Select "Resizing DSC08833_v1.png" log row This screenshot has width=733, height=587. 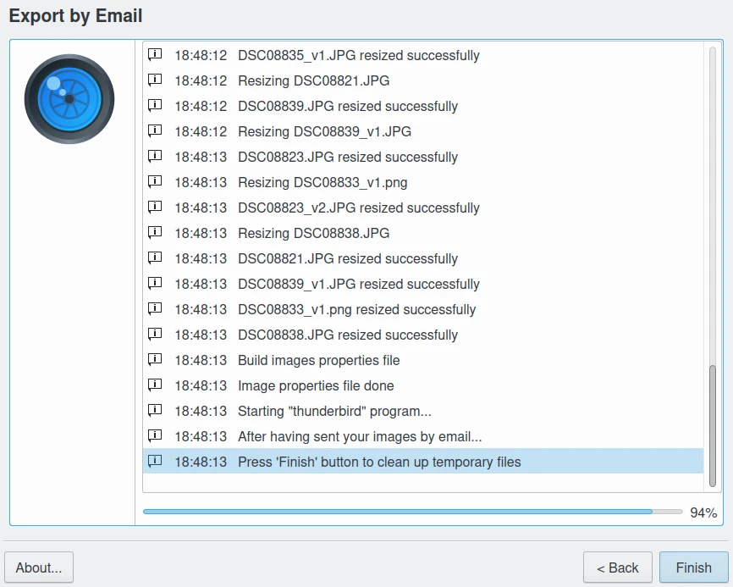click(x=322, y=182)
